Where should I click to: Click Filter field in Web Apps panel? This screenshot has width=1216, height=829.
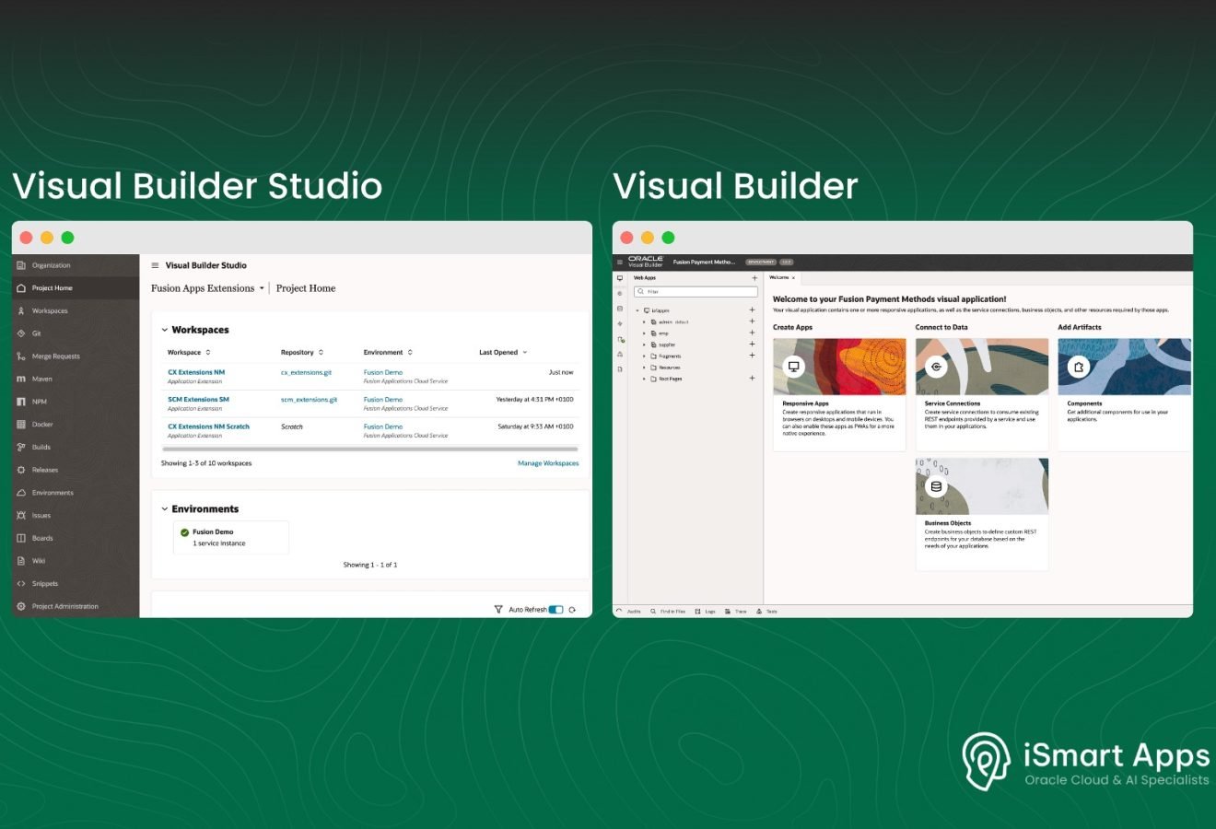(x=696, y=291)
